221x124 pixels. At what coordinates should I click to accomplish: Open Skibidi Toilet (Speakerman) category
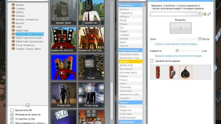click(30, 41)
